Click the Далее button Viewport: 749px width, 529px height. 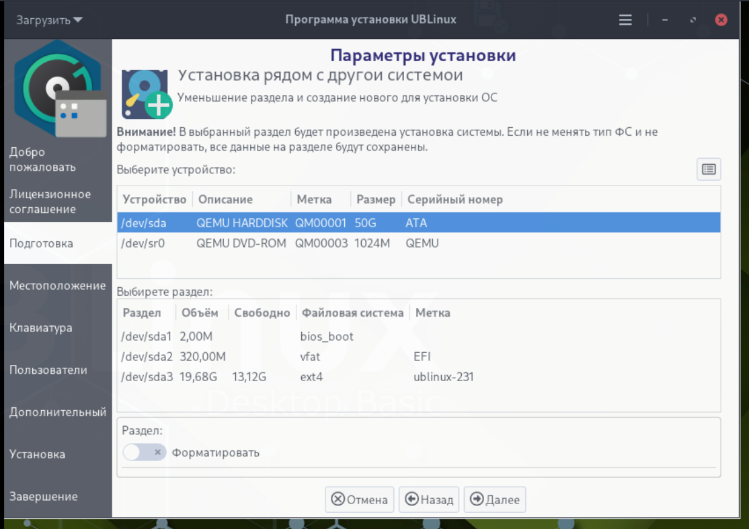[495, 499]
